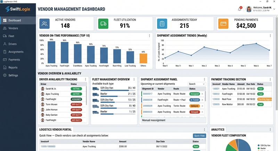
Task: Click the driver list scrollbar
Action: click(86, 95)
